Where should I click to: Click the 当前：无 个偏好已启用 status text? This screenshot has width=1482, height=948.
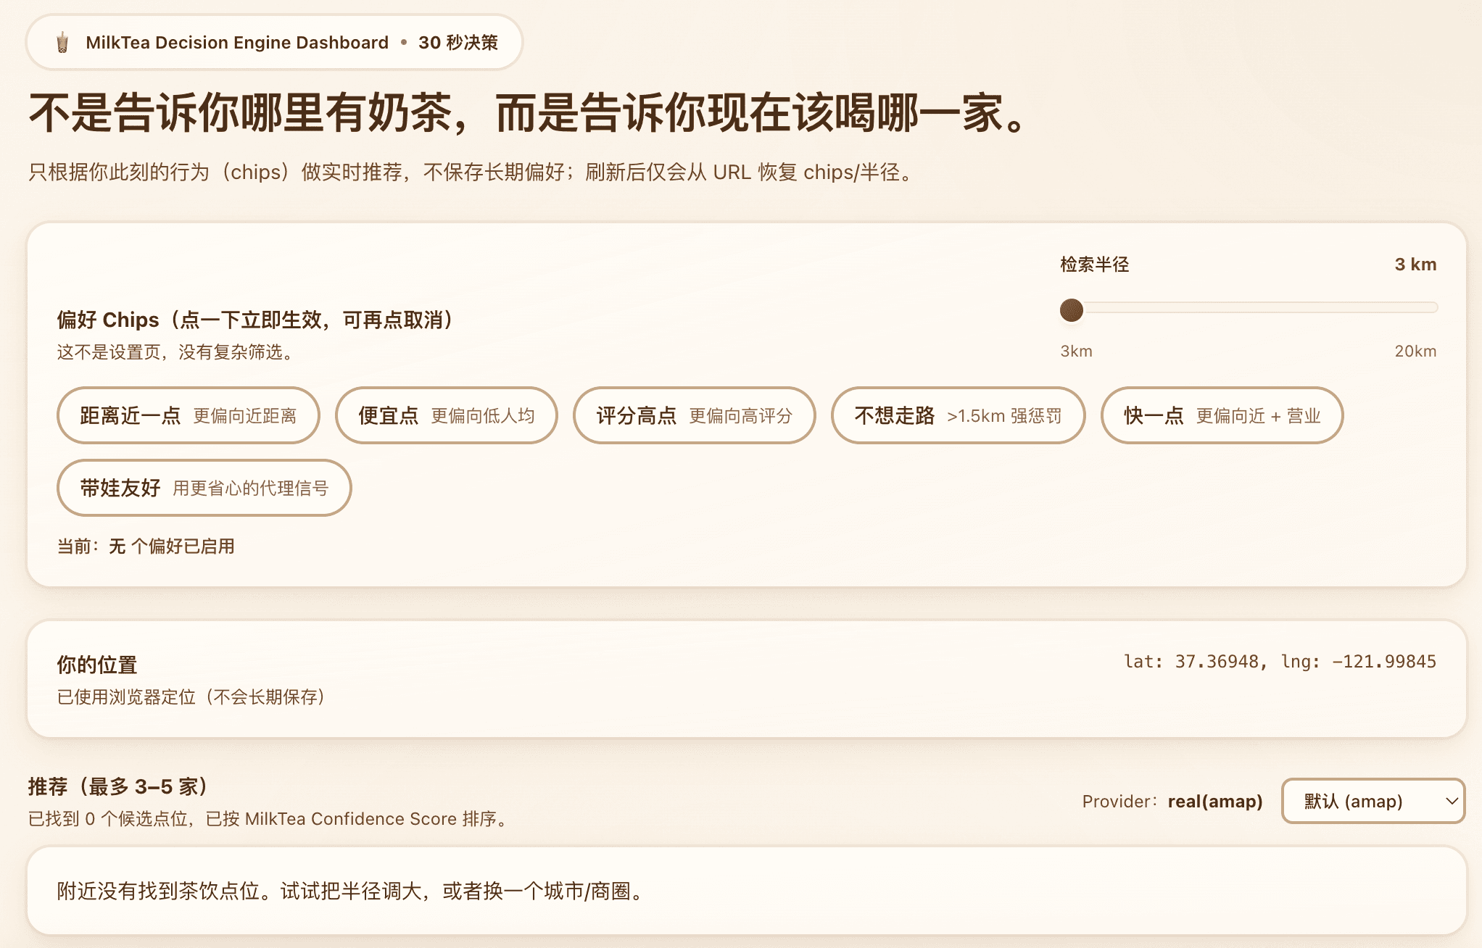point(146,546)
